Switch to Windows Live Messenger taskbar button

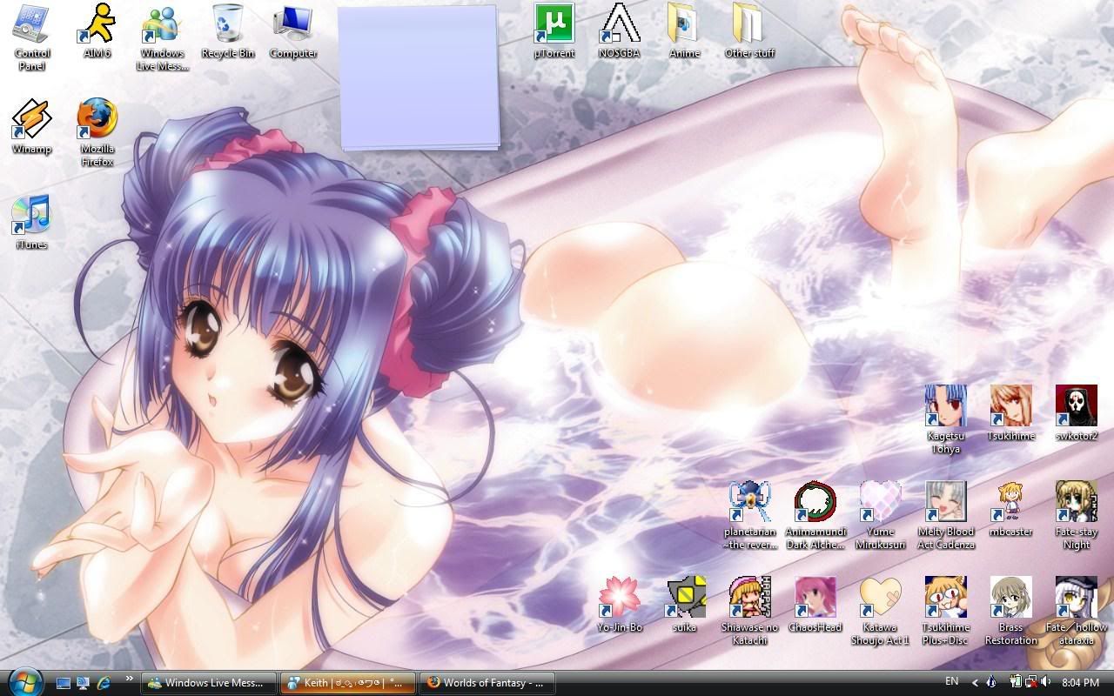pyautogui.click(x=209, y=683)
